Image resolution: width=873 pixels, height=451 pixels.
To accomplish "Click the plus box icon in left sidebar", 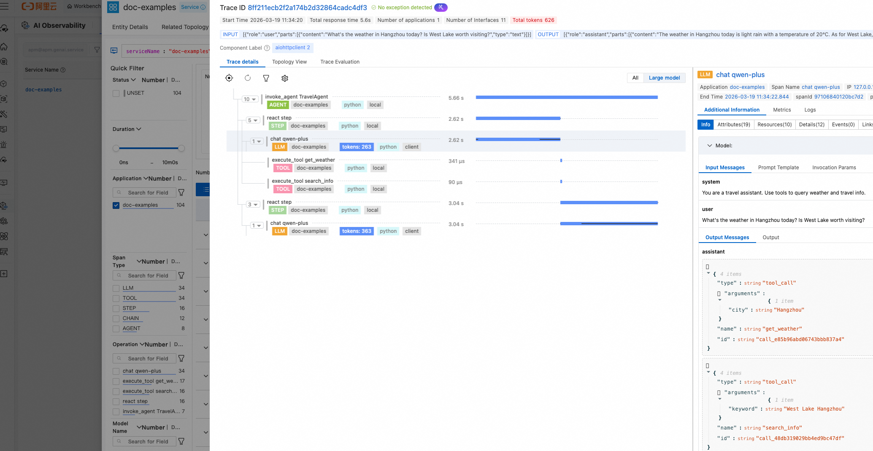I will pyautogui.click(x=4, y=274).
